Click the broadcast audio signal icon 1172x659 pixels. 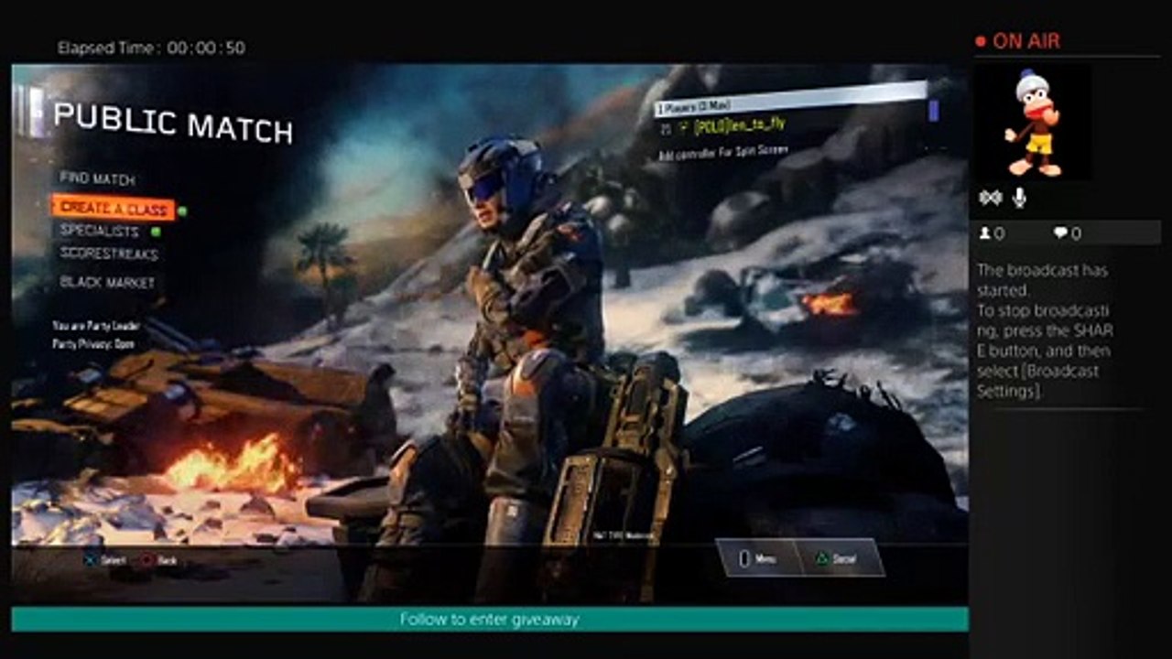[991, 198]
